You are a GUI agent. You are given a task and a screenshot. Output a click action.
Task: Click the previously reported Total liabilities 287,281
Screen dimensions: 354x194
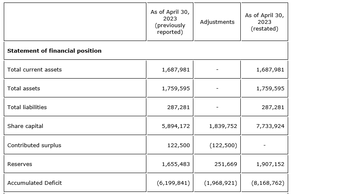tap(179, 107)
